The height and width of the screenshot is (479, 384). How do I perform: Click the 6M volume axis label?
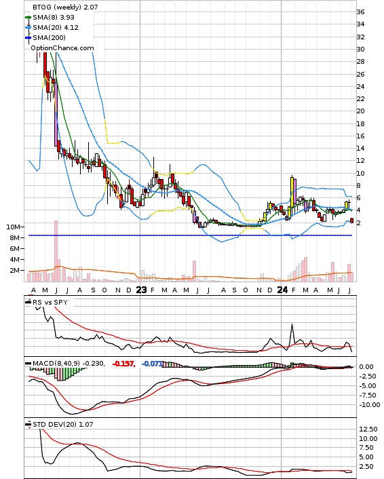tap(15, 249)
